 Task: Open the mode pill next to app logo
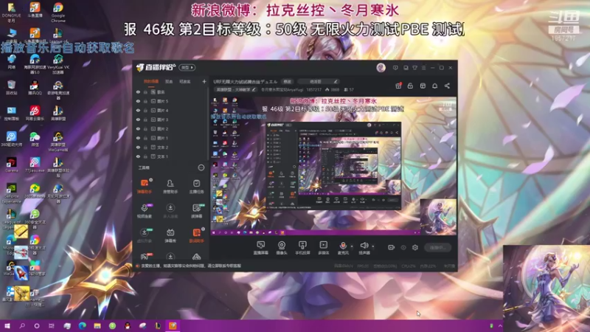187,67
